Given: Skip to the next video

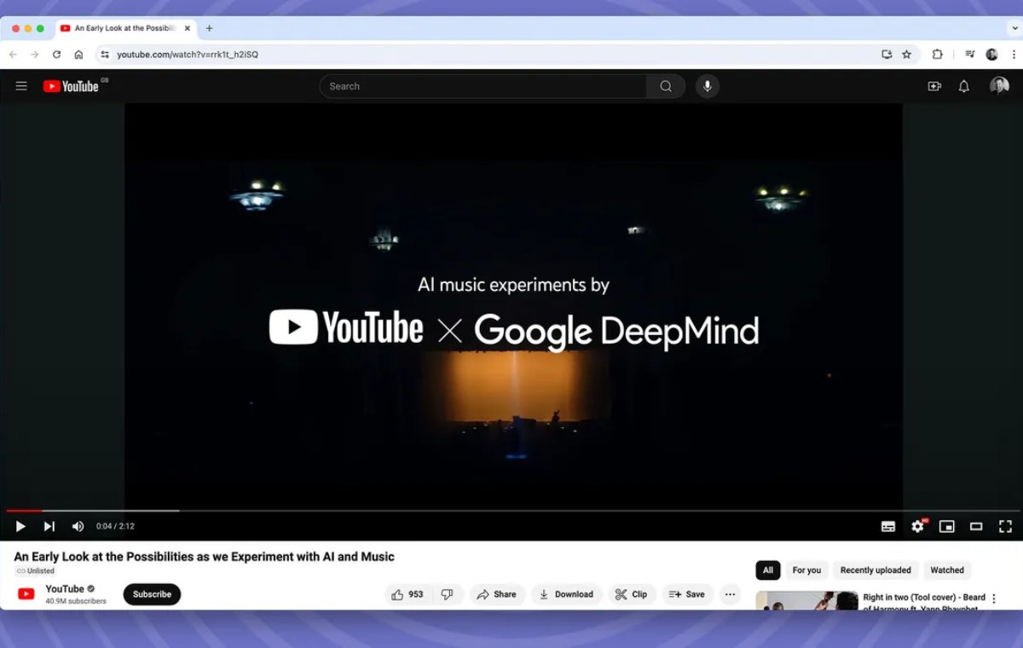Looking at the screenshot, I should [49, 526].
